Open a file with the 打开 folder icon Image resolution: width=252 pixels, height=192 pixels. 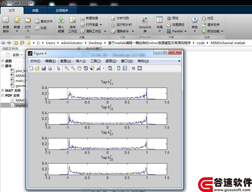pos(28,24)
